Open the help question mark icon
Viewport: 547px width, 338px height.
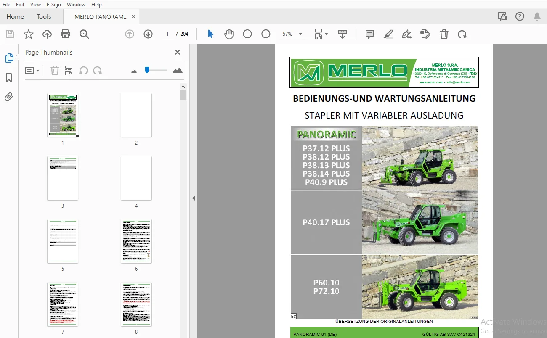(520, 17)
